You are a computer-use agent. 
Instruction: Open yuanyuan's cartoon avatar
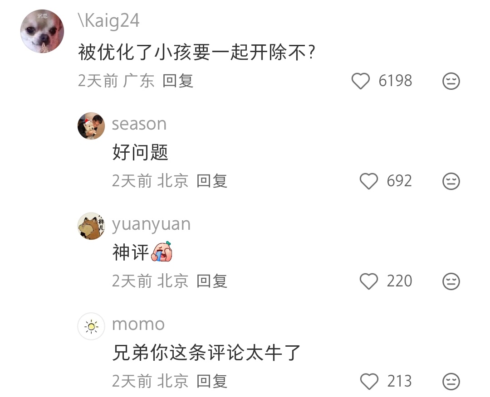pyautogui.click(x=91, y=226)
